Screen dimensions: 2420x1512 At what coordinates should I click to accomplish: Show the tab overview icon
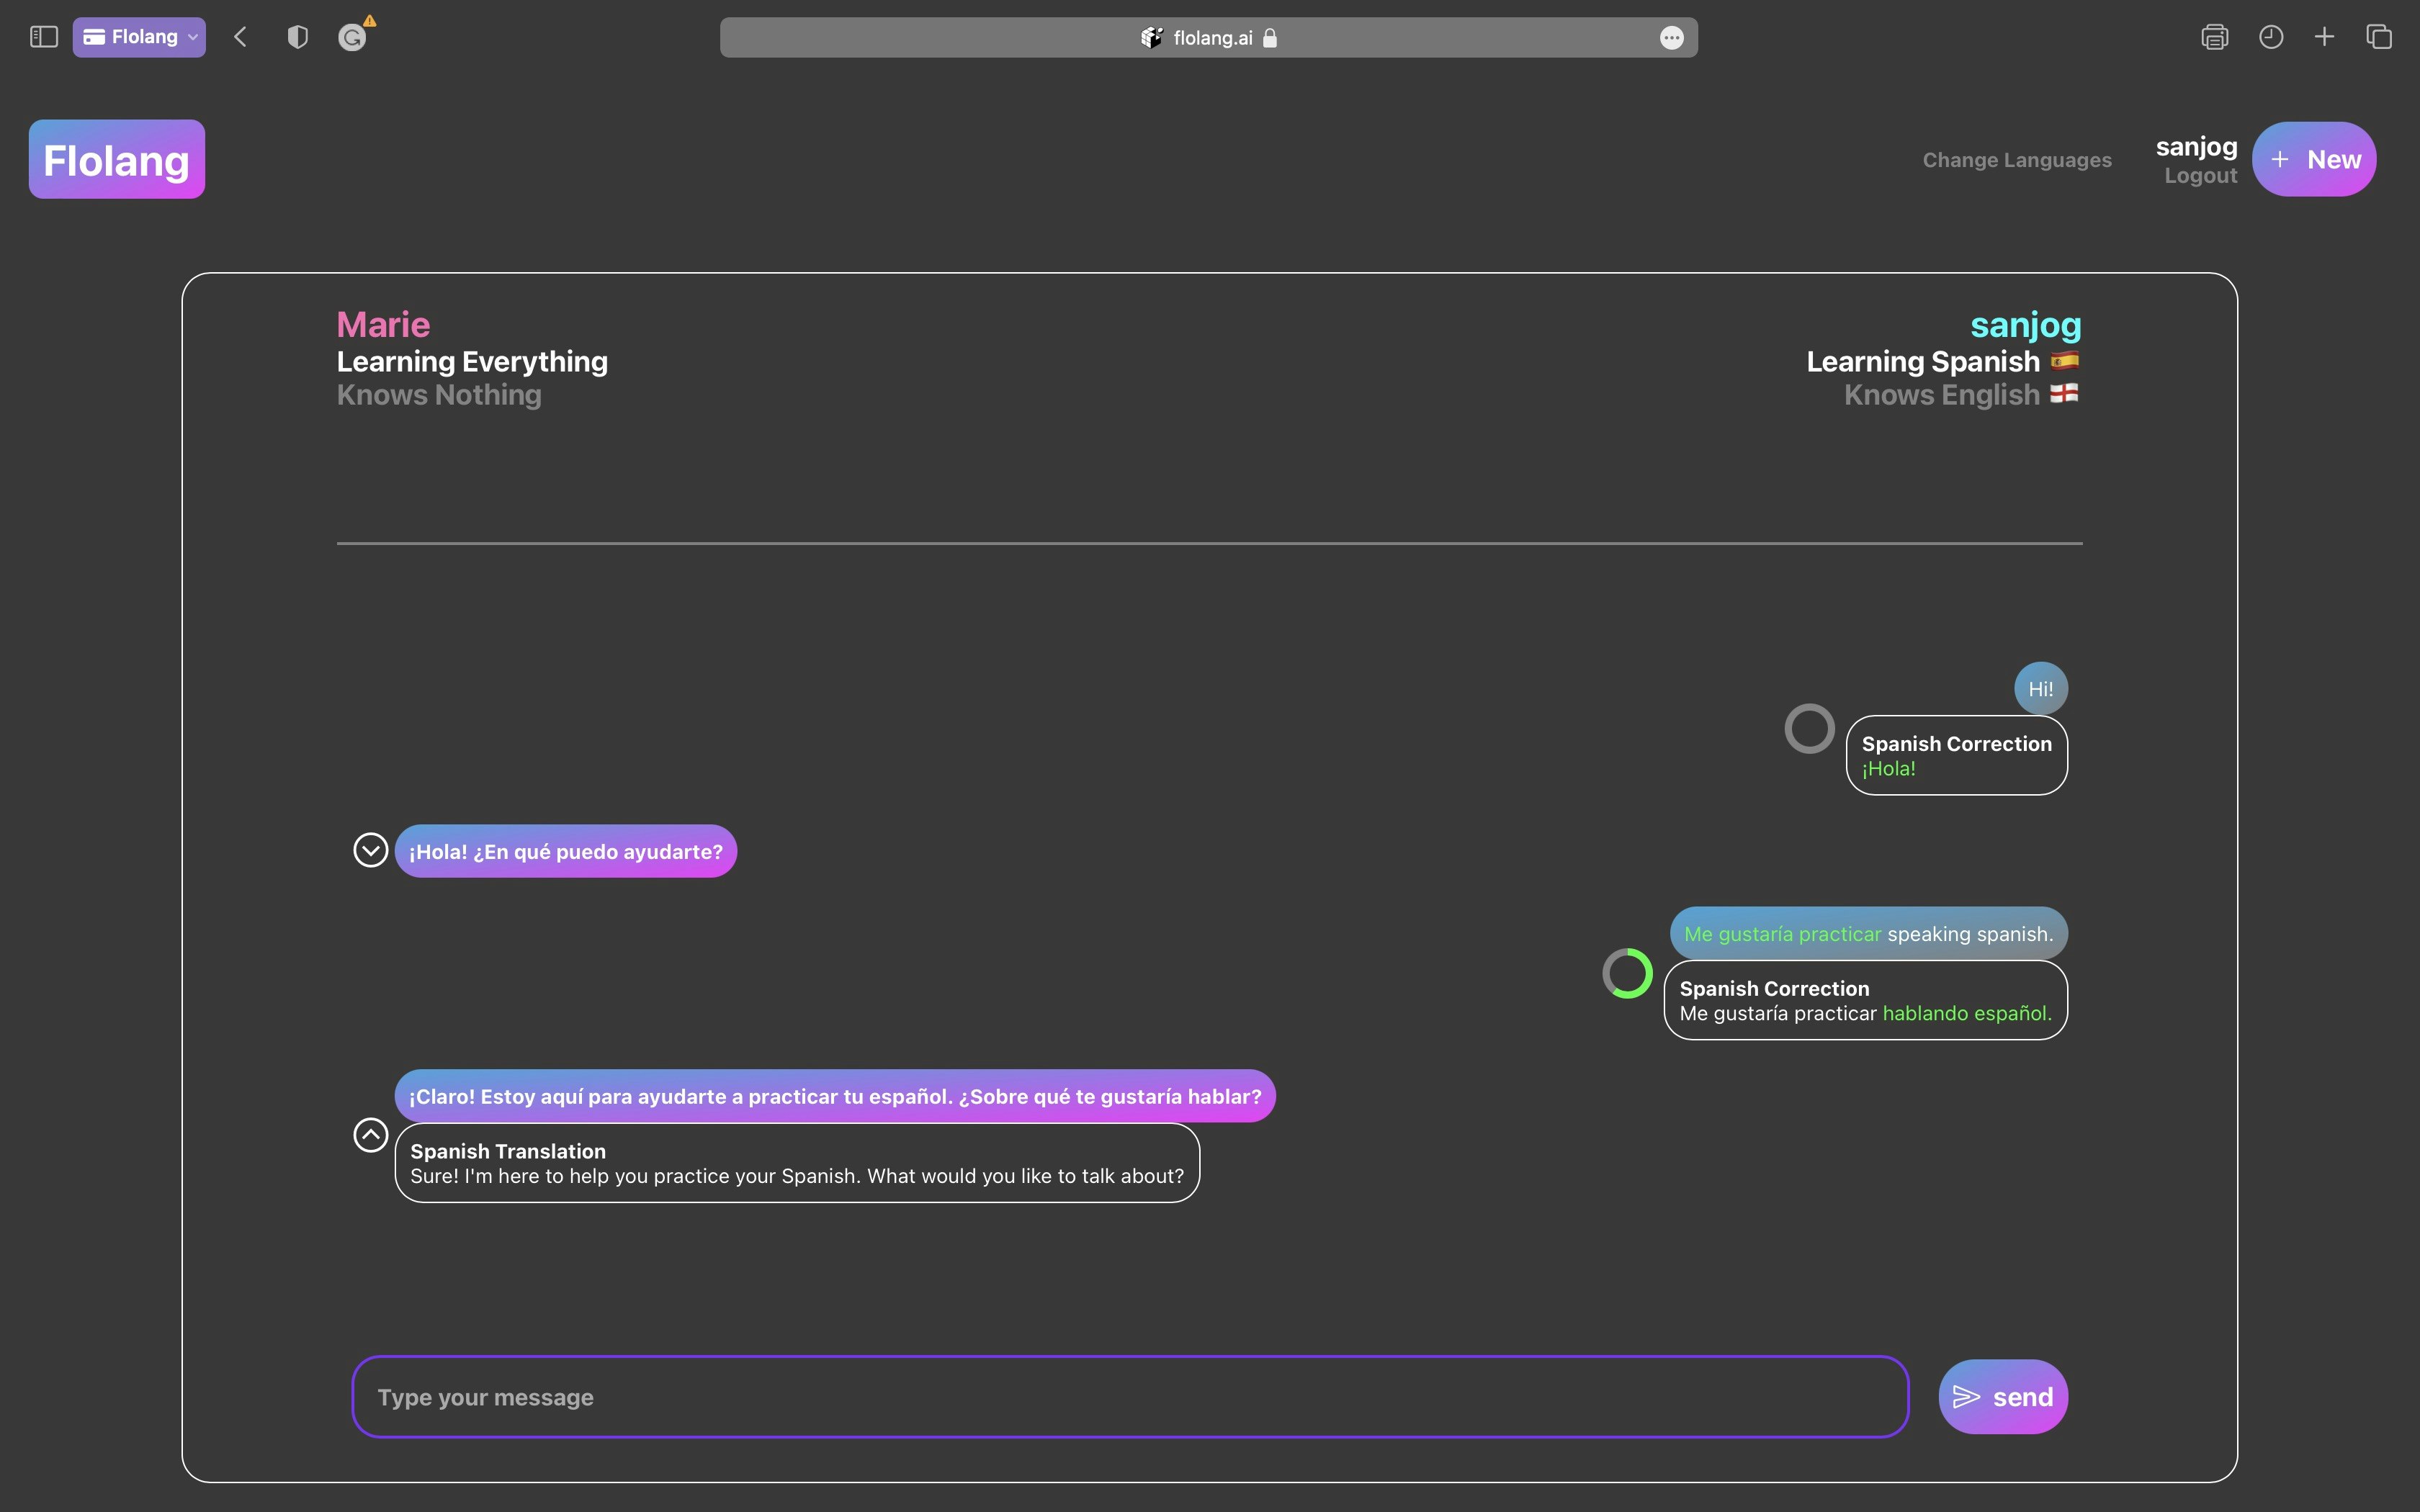pos(2379,37)
